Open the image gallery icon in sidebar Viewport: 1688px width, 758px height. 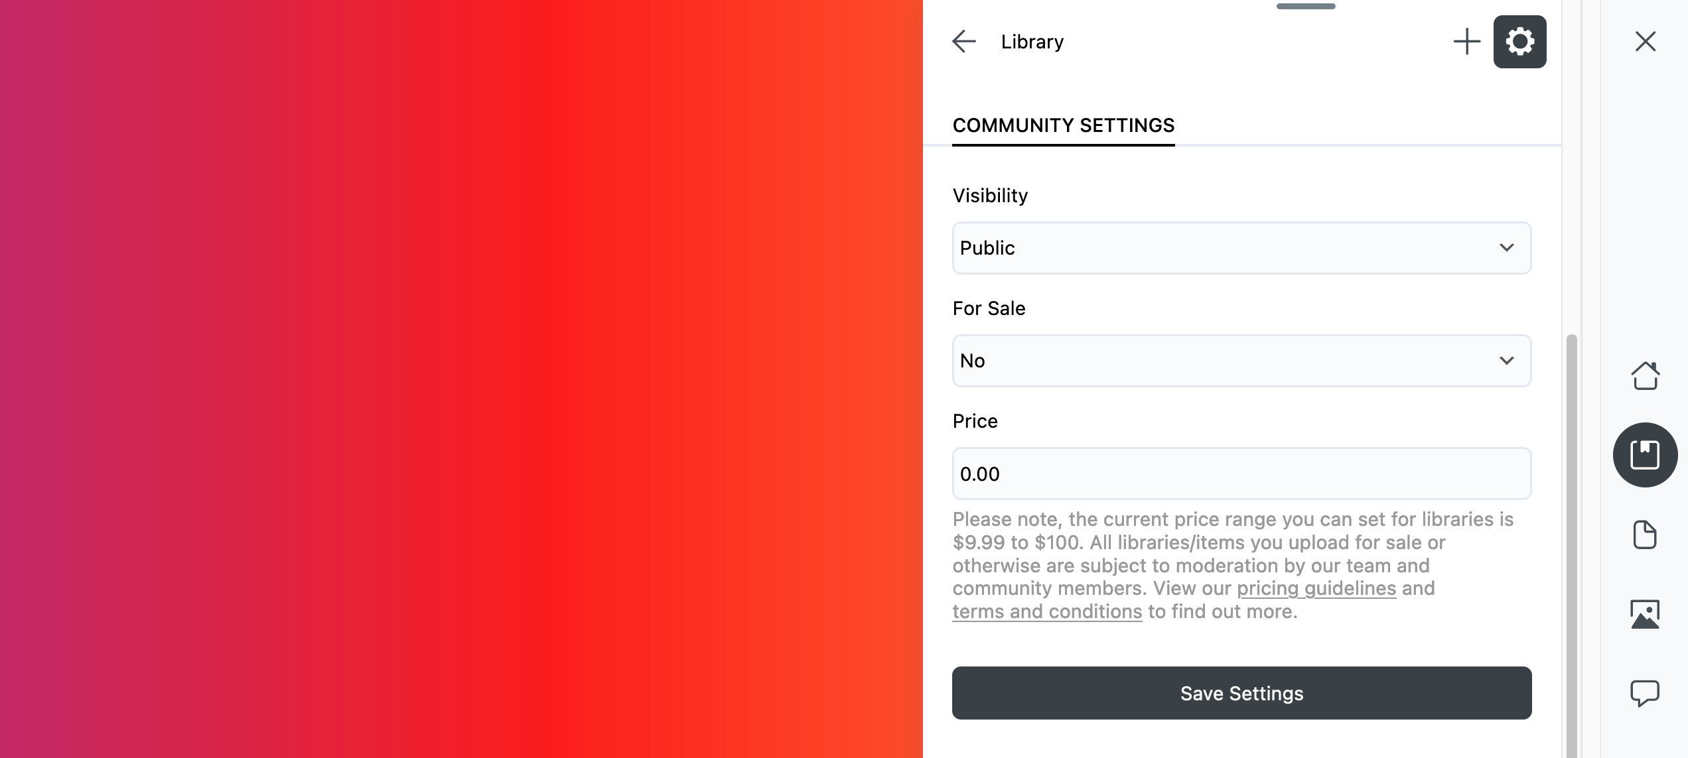[1646, 613]
